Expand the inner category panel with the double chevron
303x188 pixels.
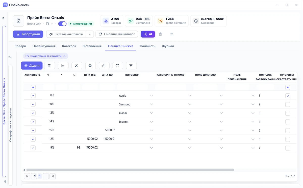(x=10, y=57)
